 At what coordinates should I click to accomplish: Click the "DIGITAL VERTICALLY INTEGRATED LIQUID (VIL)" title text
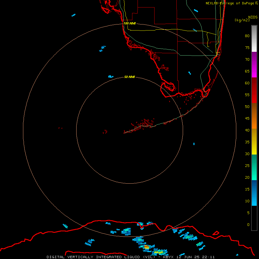click(101, 257)
